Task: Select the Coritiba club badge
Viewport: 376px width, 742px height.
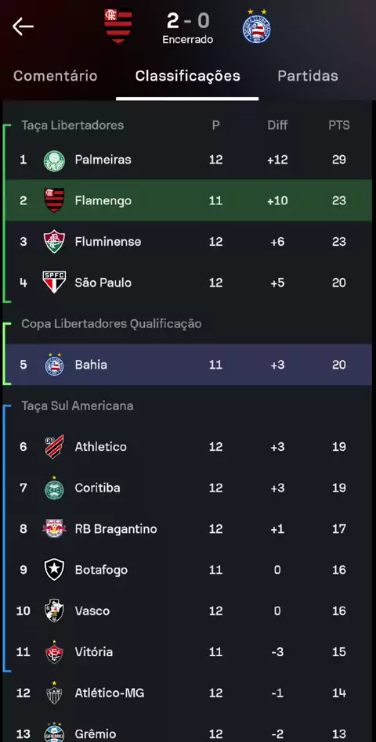Action: coord(54,488)
